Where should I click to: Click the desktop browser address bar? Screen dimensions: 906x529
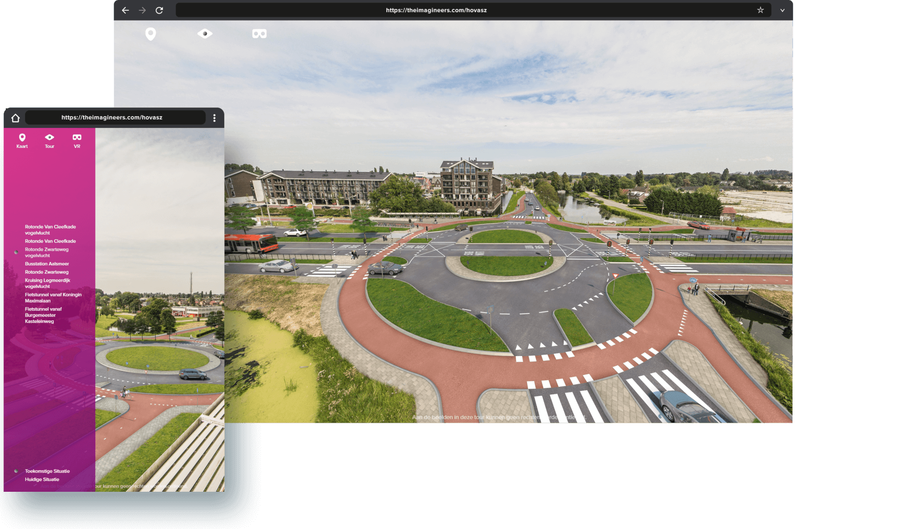tap(436, 10)
